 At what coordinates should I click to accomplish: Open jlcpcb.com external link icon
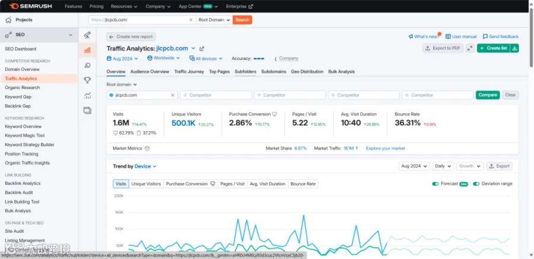202,49
